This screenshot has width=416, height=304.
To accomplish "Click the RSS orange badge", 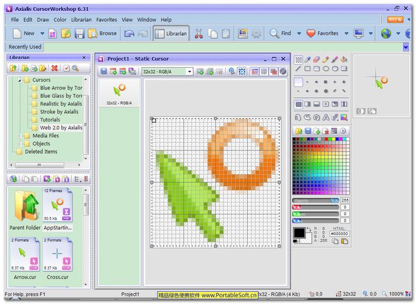I will pyautogui.click(x=395, y=19).
